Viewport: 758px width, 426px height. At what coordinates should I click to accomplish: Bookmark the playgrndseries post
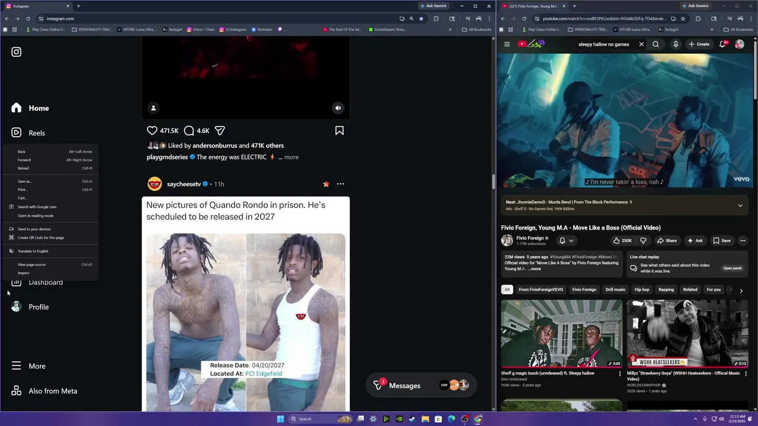[x=339, y=131]
